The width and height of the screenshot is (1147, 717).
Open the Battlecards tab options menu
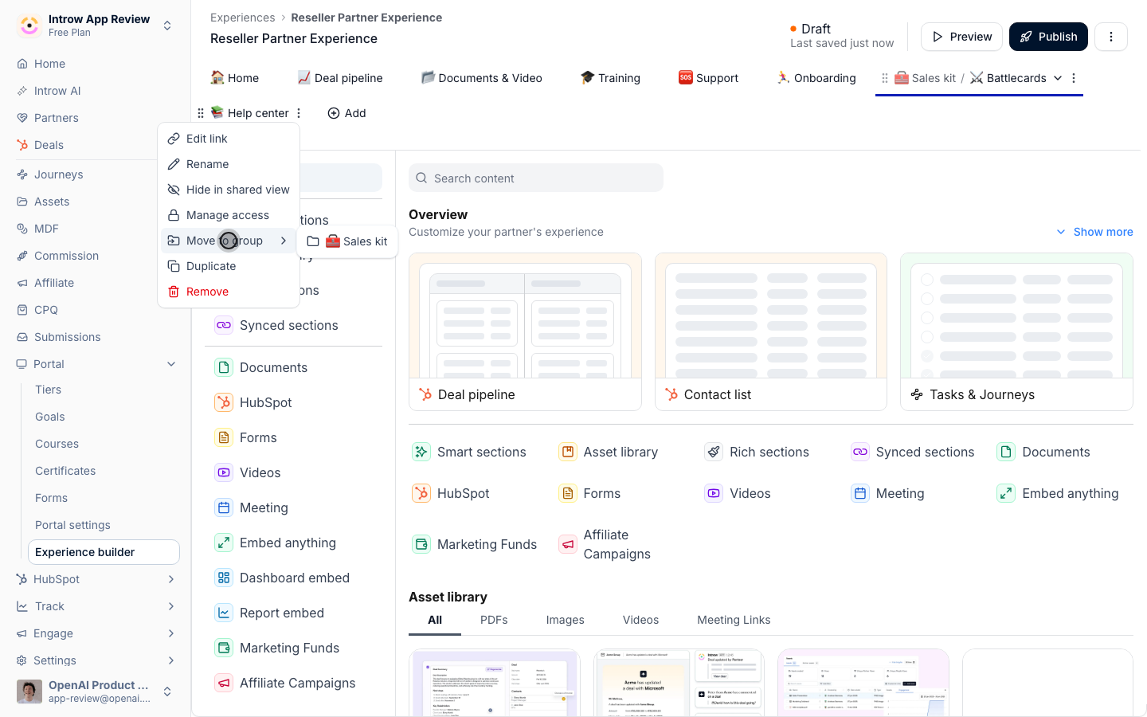[x=1074, y=78]
